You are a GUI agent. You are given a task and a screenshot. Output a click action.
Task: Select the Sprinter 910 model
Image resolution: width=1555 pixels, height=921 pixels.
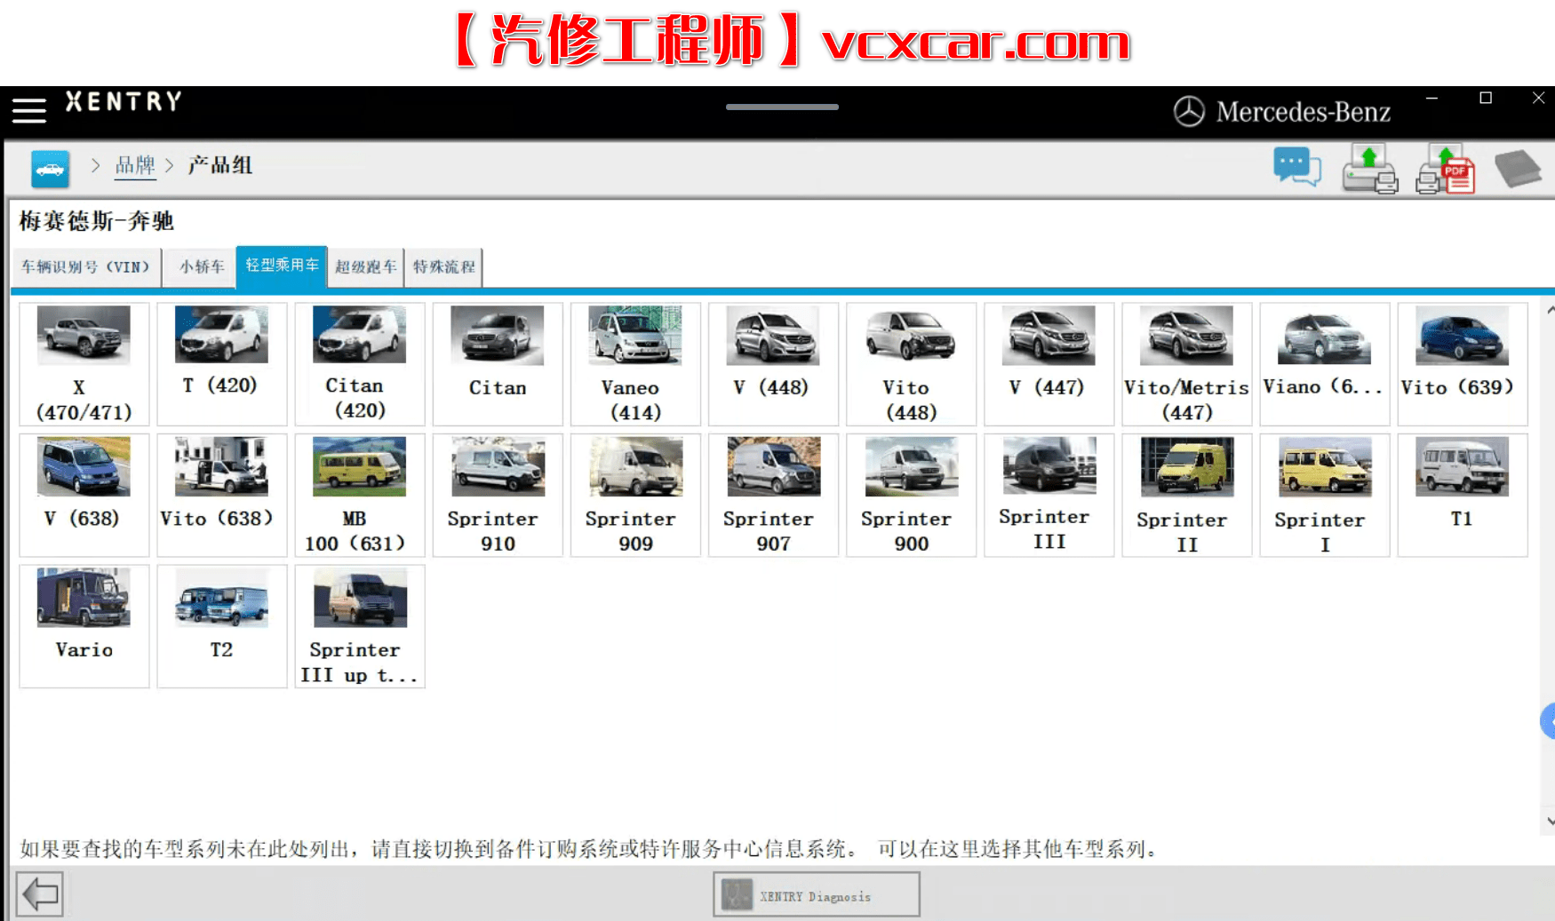[x=497, y=494]
